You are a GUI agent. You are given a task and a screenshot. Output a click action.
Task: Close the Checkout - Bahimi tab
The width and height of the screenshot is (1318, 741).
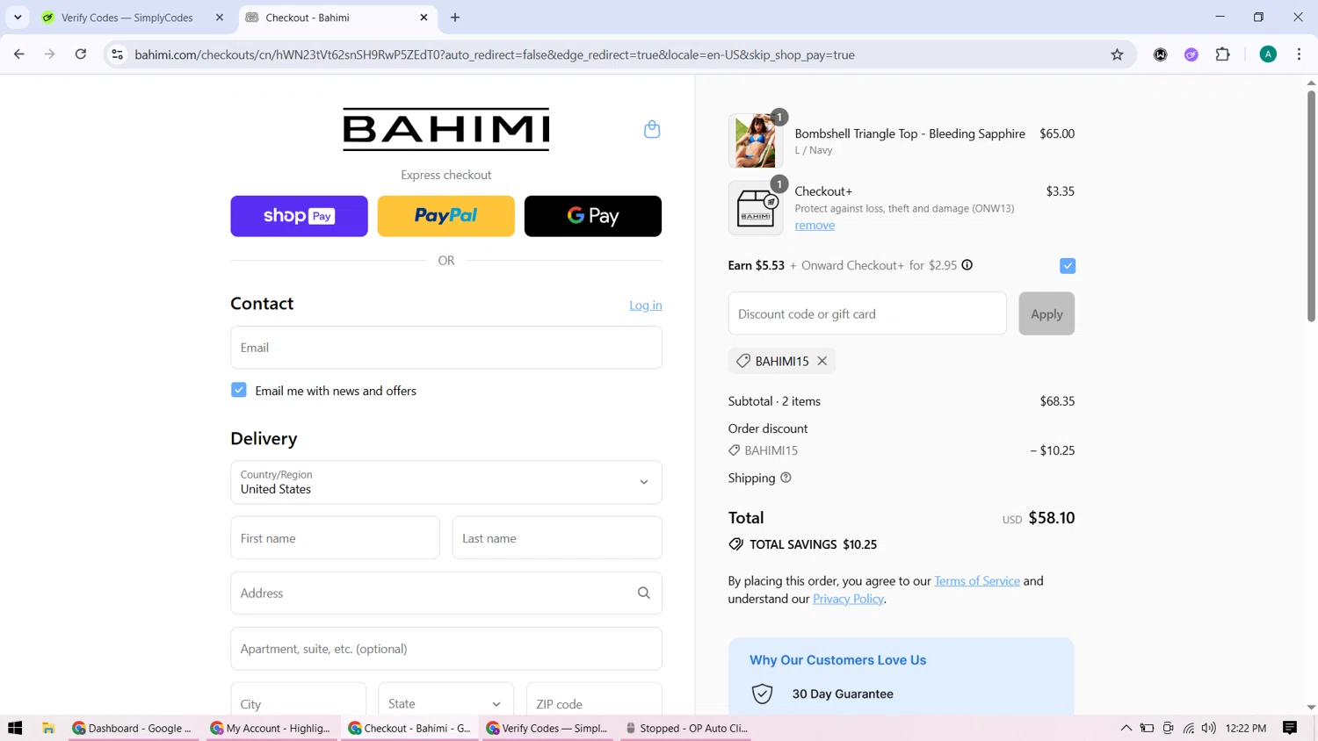click(424, 18)
